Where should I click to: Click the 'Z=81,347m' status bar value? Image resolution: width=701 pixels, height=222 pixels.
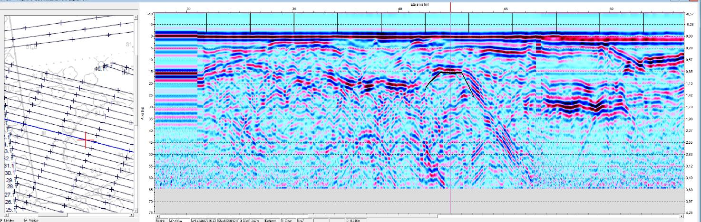pos(251,220)
